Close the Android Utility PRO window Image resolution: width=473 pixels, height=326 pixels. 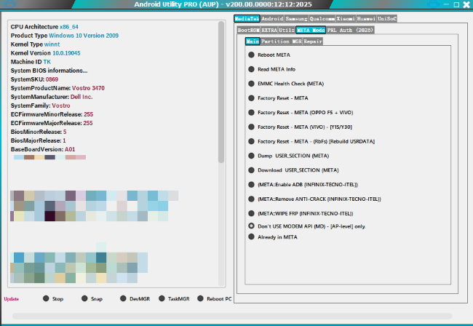tap(466, 4)
